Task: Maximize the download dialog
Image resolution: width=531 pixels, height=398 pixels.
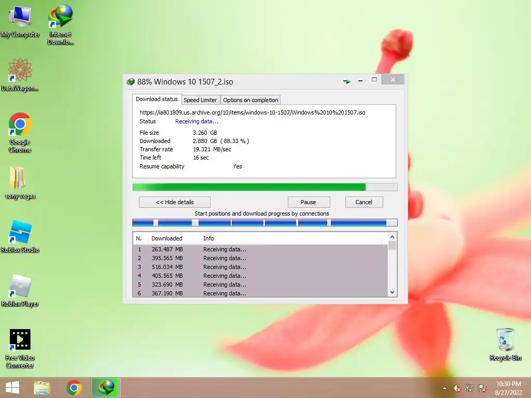Action: (x=374, y=79)
